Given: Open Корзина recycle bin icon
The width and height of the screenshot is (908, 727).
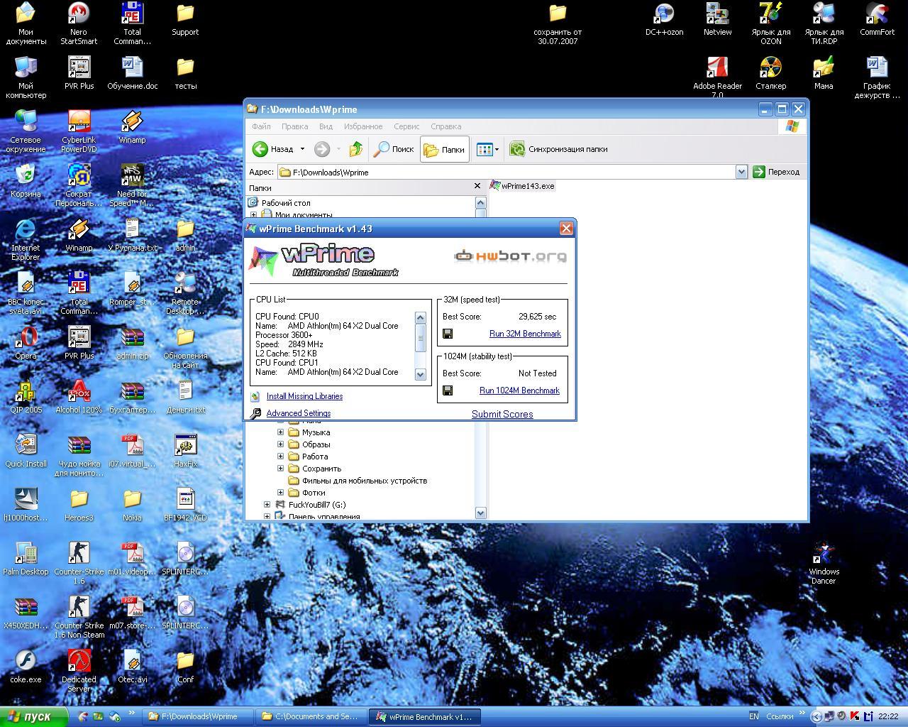Looking at the screenshot, I should (26, 182).
